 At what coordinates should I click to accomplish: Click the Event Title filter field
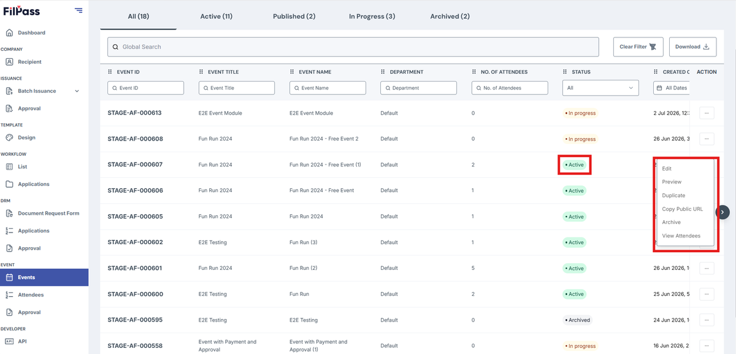click(237, 88)
